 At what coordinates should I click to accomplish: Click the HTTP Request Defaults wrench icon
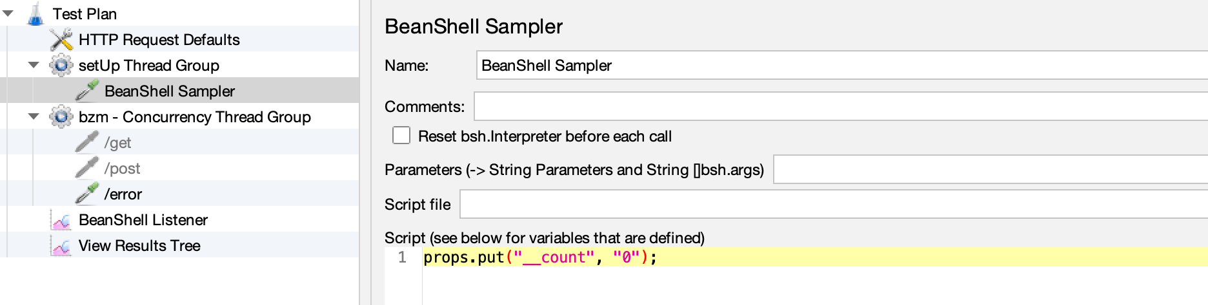pos(61,40)
